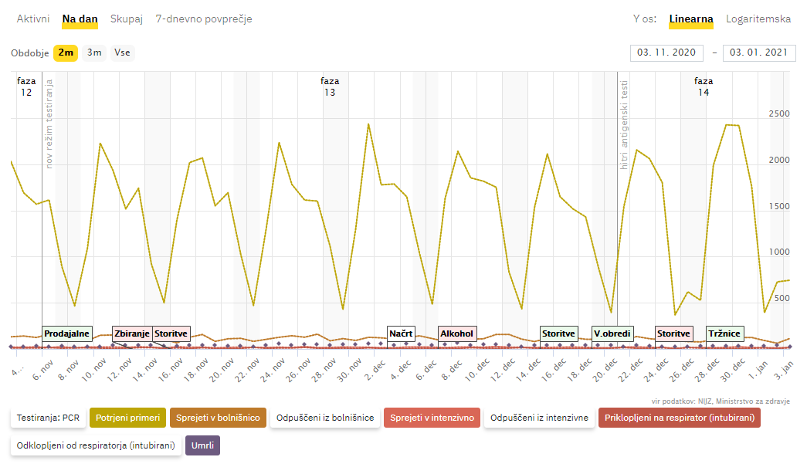Screen dimensions: 807x474
Task: Select the 7-dnevno povprečje tab
Action: click(x=204, y=19)
